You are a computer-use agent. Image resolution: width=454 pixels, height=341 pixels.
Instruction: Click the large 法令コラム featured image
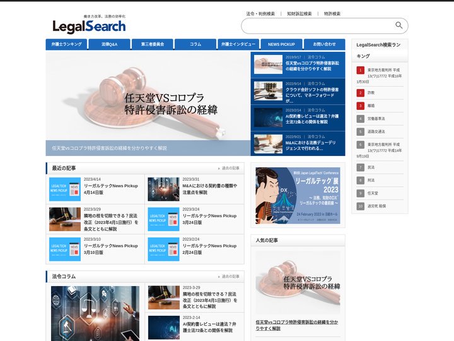tap(95, 313)
